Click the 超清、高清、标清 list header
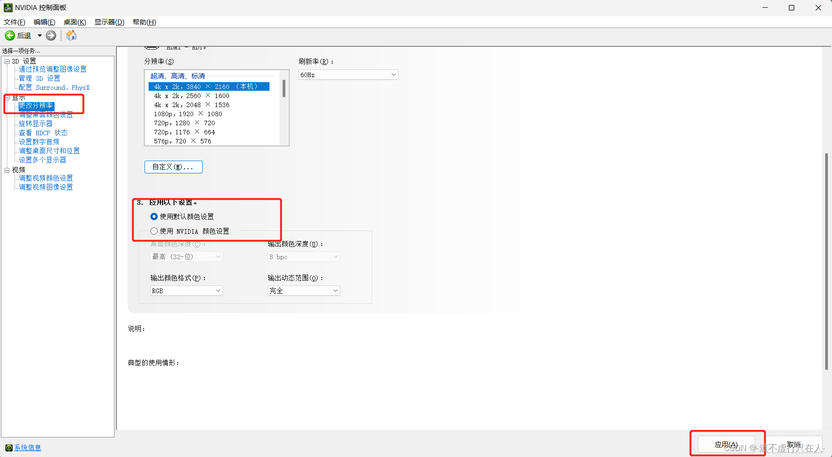This screenshot has width=832, height=457. 178,76
